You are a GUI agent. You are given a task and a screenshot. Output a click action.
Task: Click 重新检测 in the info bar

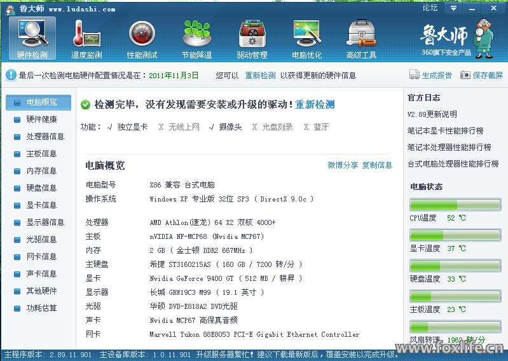(x=260, y=76)
